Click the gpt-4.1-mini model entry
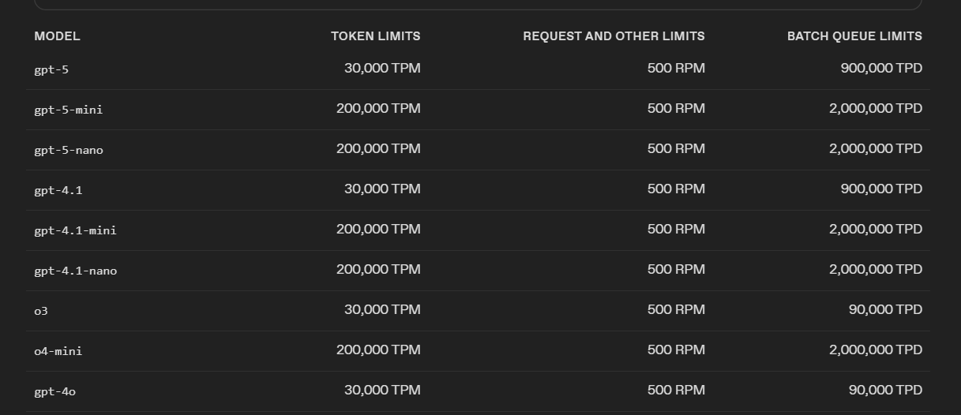The image size is (961, 415). [75, 230]
